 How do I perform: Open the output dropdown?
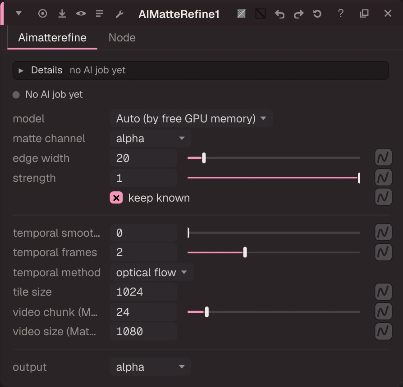pyautogui.click(x=151, y=367)
